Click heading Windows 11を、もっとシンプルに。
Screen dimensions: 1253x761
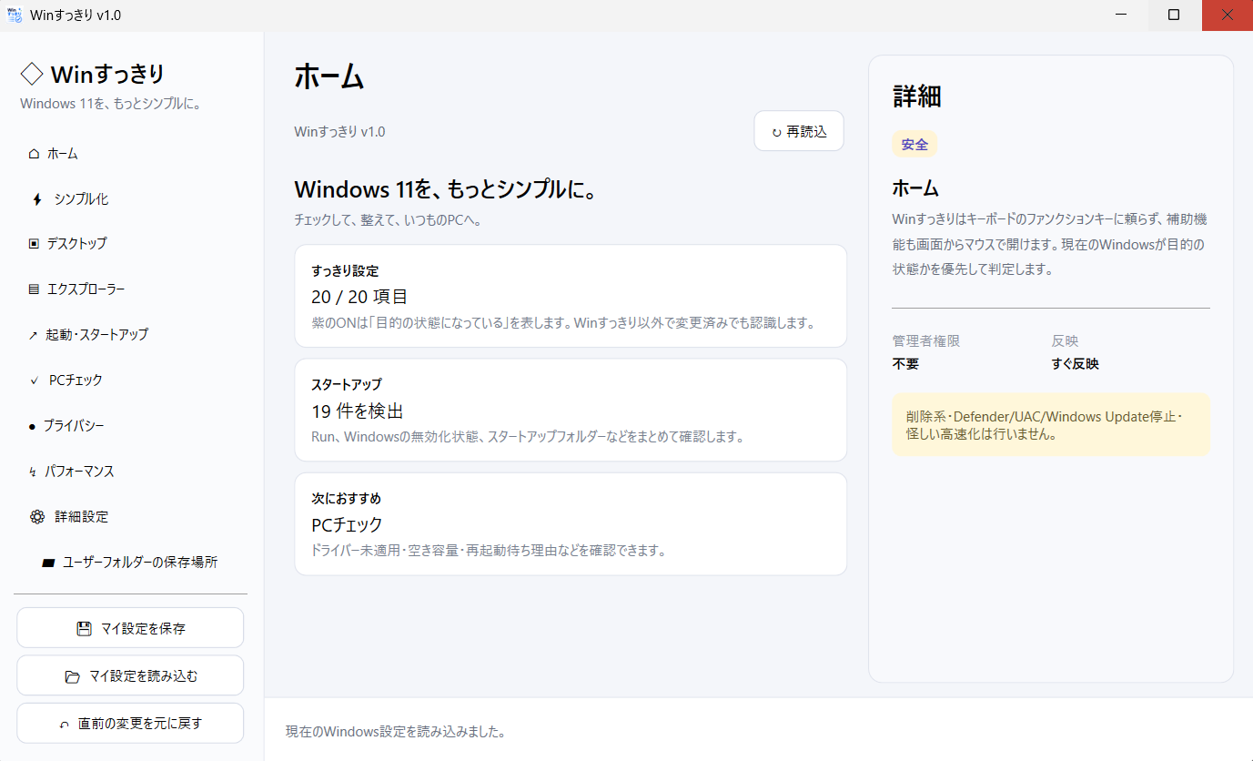(446, 190)
